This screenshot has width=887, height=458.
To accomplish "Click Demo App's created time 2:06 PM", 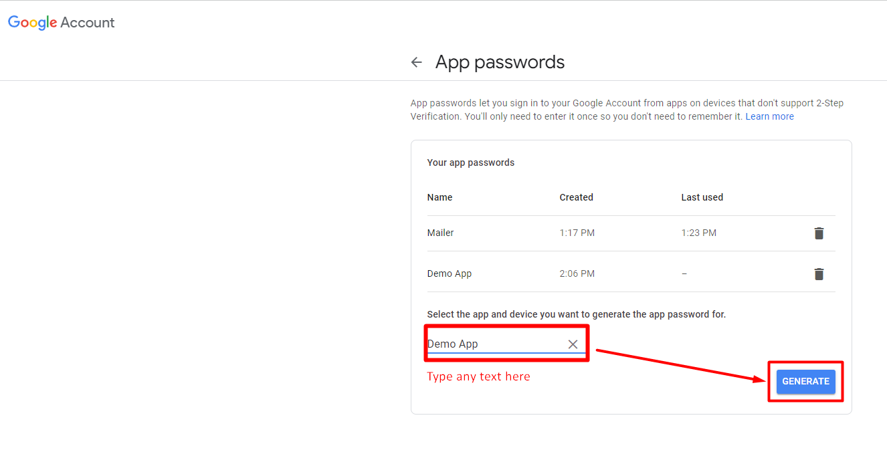I will 577,274.
